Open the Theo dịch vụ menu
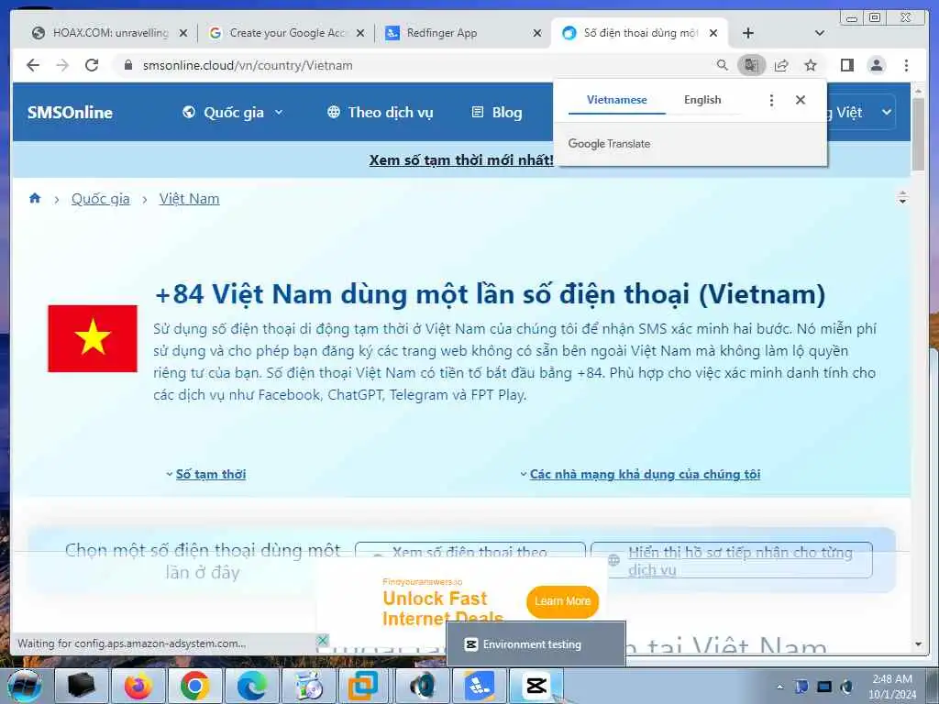This screenshot has width=939, height=704. [x=381, y=113]
